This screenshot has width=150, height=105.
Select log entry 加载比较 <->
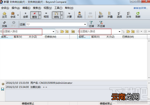pos(76,87)
